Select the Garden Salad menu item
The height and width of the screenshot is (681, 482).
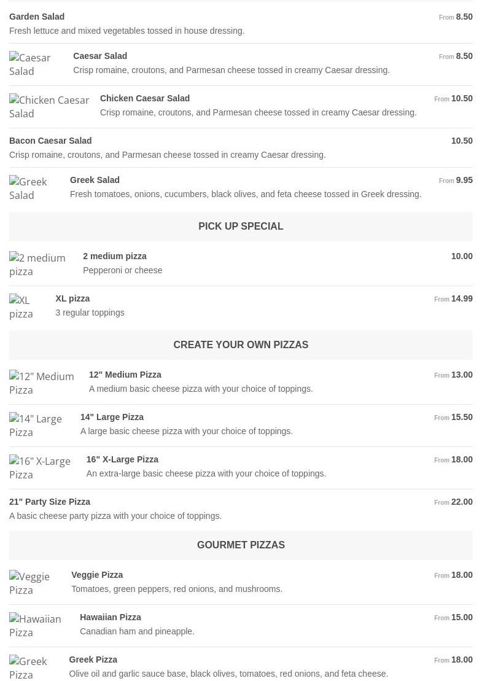click(x=37, y=17)
